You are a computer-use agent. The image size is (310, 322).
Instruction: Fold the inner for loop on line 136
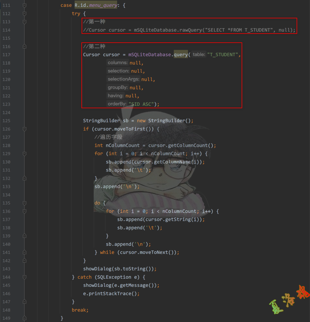point(24,211)
